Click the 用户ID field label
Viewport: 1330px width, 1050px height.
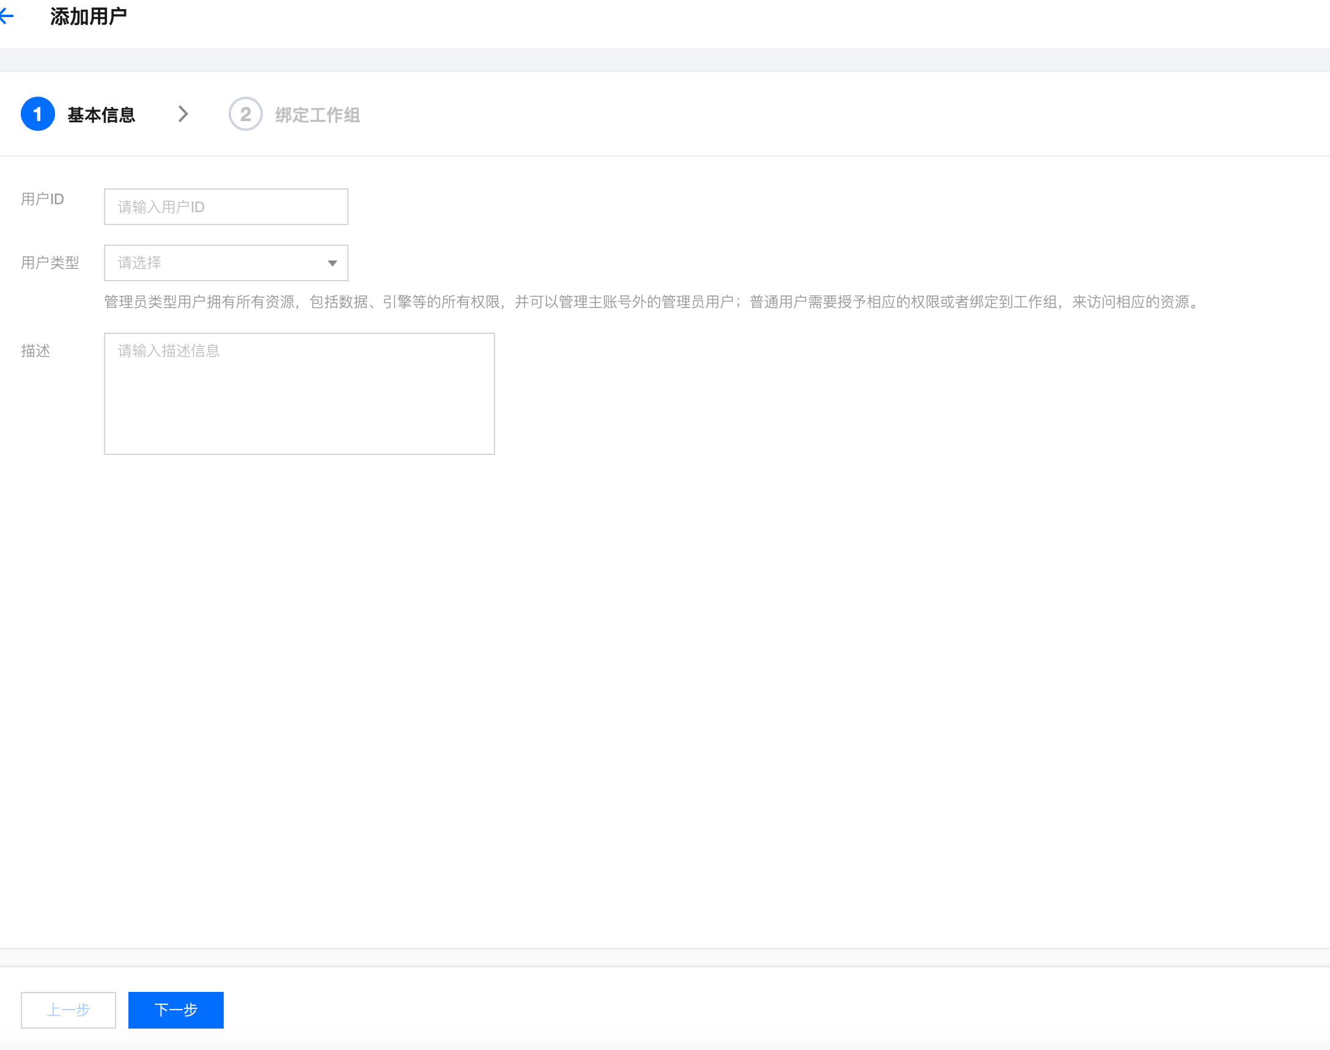point(42,200)
